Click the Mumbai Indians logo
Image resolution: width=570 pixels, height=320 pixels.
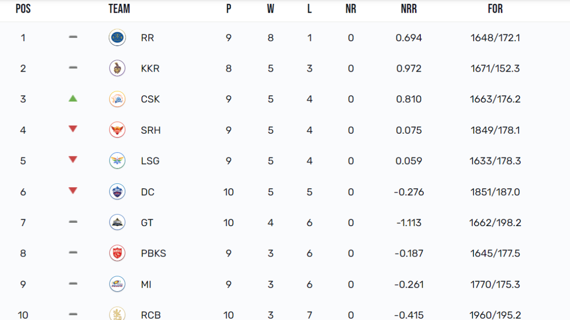pyautogui.click(x=117, y=284)
